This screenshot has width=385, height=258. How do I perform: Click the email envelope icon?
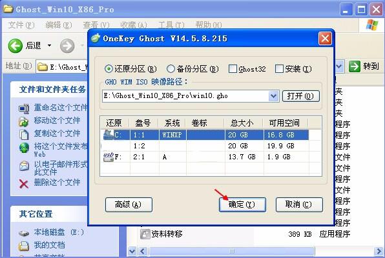click(24, 166)
